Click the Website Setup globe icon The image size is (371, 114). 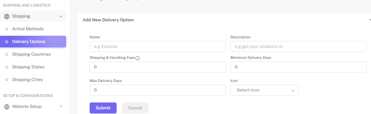7,107
